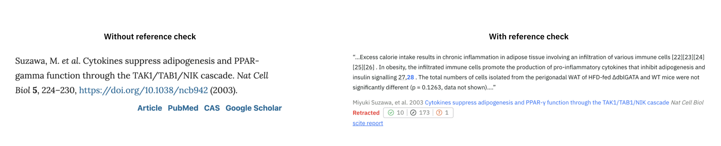Viewport: 721px width, 146px height.
Task: Open the blue Cytokines suppress adipogenesis title link
Action: coord(546,103)
